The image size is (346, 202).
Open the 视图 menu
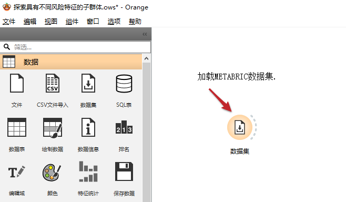[x=51, y=22]
